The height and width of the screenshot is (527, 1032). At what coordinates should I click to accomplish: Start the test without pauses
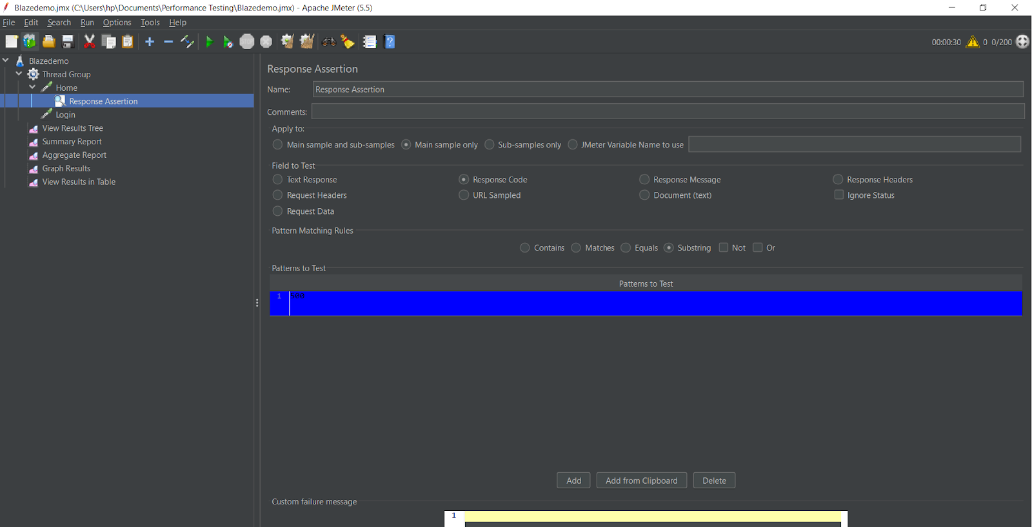click(228, 42)
